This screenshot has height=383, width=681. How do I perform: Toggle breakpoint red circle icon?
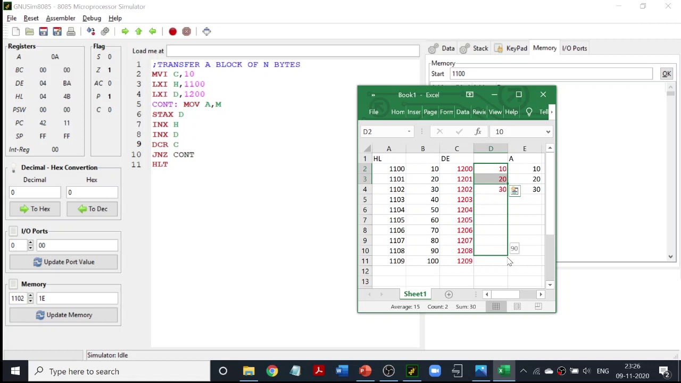(172, 31)
